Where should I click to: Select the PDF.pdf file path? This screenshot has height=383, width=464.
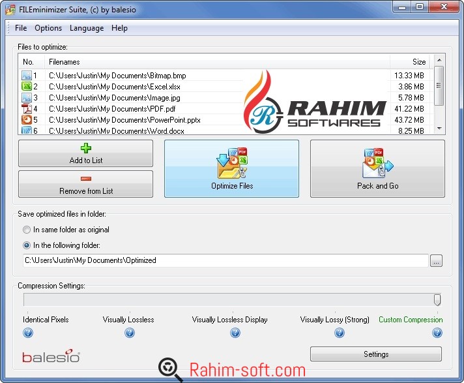(x=112, y=109)
